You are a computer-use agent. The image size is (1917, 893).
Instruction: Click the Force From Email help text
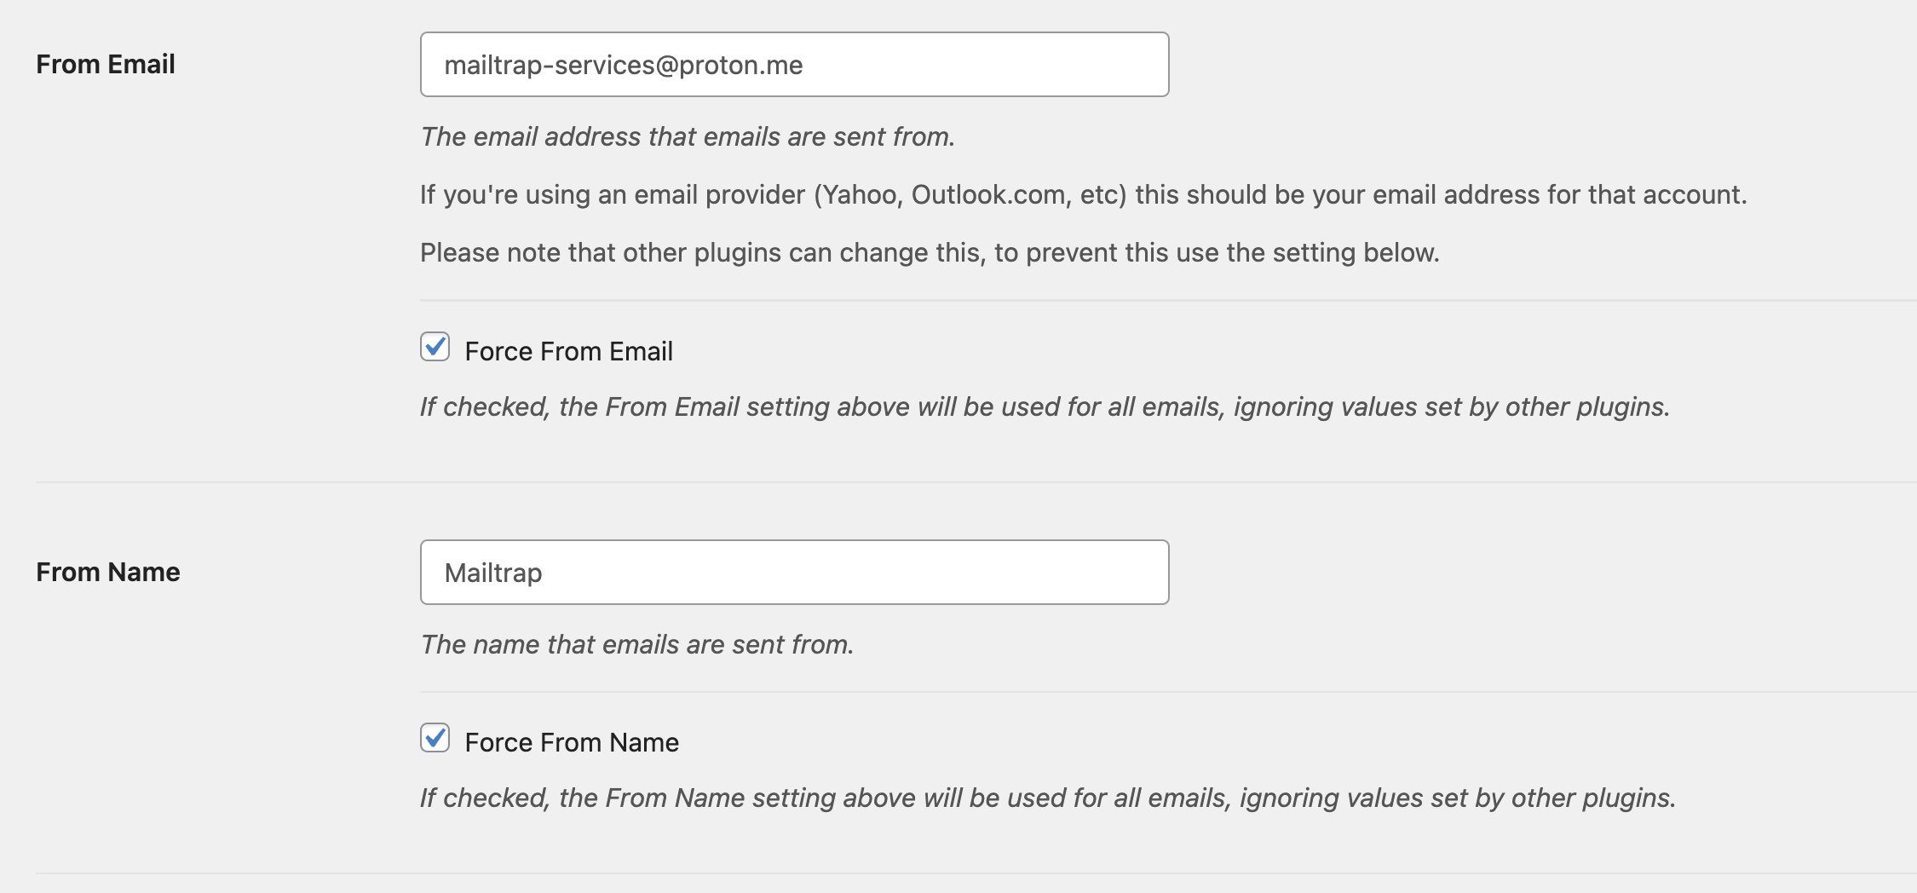[1045, 406]
